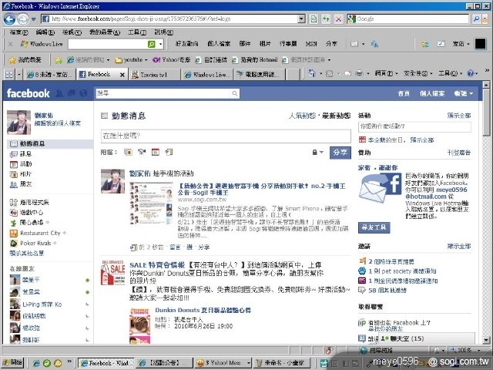Screen dimensions: 493x370
Task: Click the blue friend finder button
Action: point(374,227)
